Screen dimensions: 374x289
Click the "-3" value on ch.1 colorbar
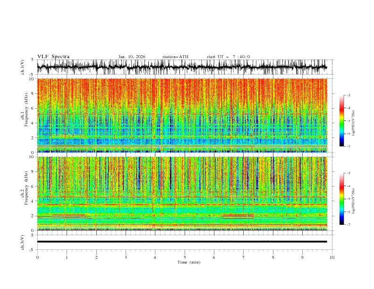tap(348, 95)
